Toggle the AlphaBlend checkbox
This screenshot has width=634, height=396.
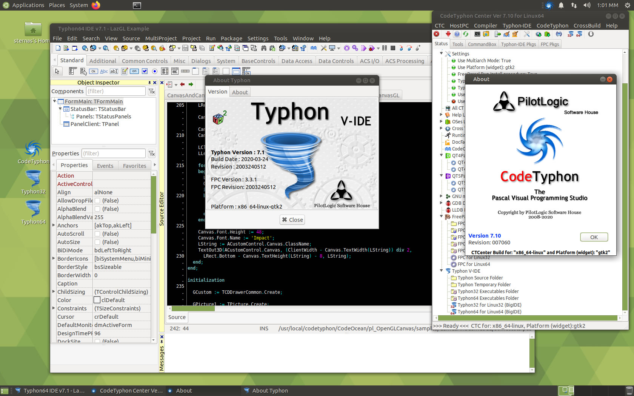click(x=97, y=209)
